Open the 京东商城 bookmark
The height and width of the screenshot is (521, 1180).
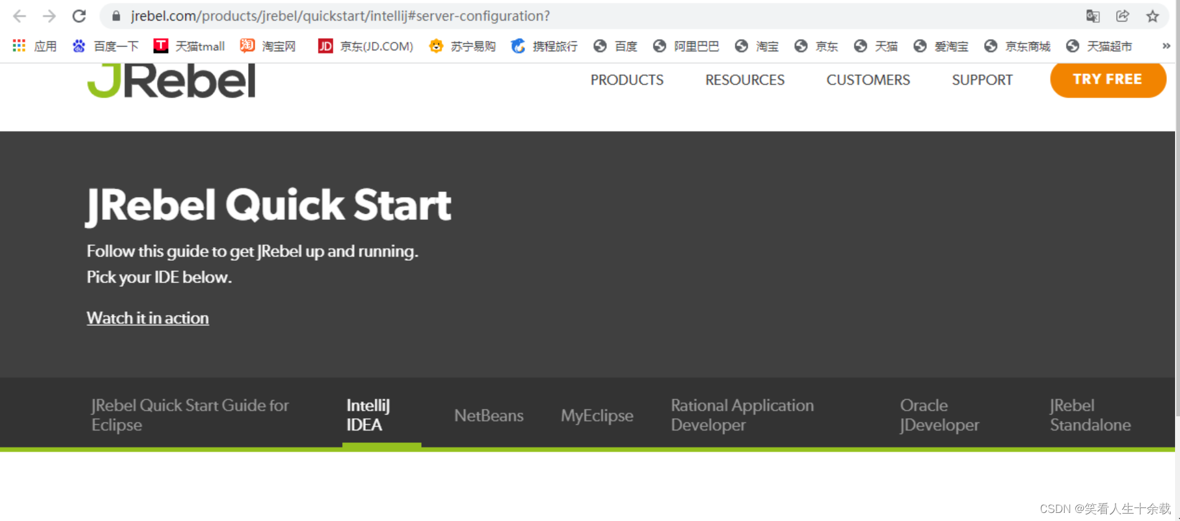coord(1017,46)
